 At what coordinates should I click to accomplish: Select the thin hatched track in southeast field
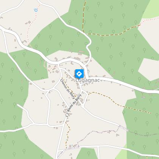tap(124, 128)
